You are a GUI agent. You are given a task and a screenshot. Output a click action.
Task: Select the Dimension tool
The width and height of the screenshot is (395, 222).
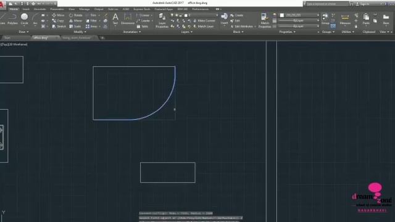[128, 19]
